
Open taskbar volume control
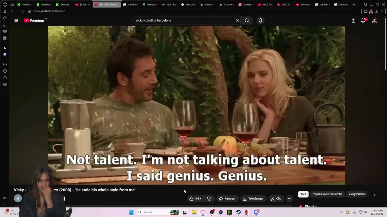pyautogui.click(x=365, y=212)
